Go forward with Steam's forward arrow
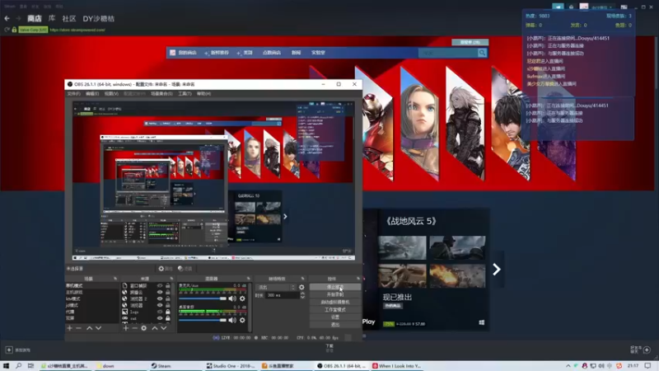The height and width of the screenshot is (371, 659). pyautogui.click(x=18, y=18)
